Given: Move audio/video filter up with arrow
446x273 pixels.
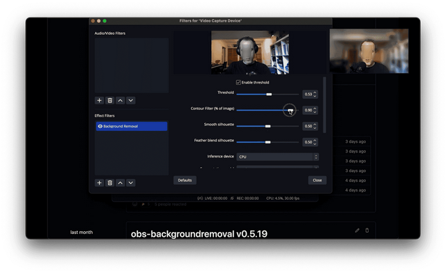Looking at the screenshot, I should pyautogui.click(x=121, y=100).
